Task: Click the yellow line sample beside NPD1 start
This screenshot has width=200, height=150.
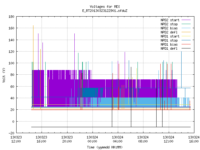Action: 186,36
